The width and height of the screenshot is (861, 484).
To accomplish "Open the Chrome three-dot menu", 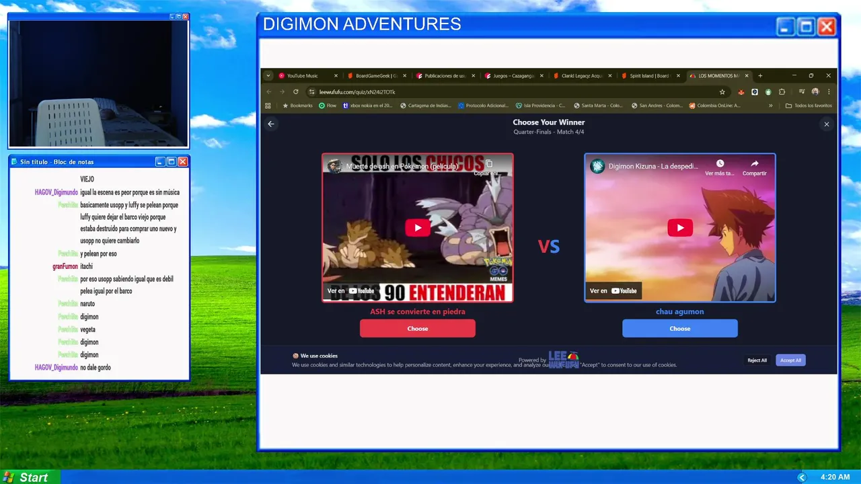I will click(829, 91).
